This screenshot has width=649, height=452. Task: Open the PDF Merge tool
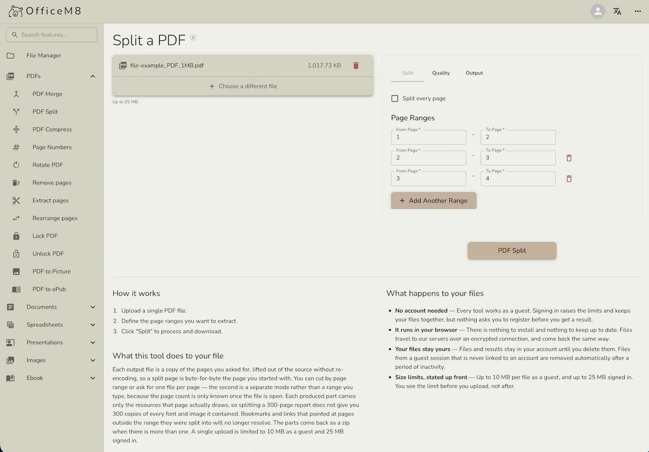tap(52, 94)
